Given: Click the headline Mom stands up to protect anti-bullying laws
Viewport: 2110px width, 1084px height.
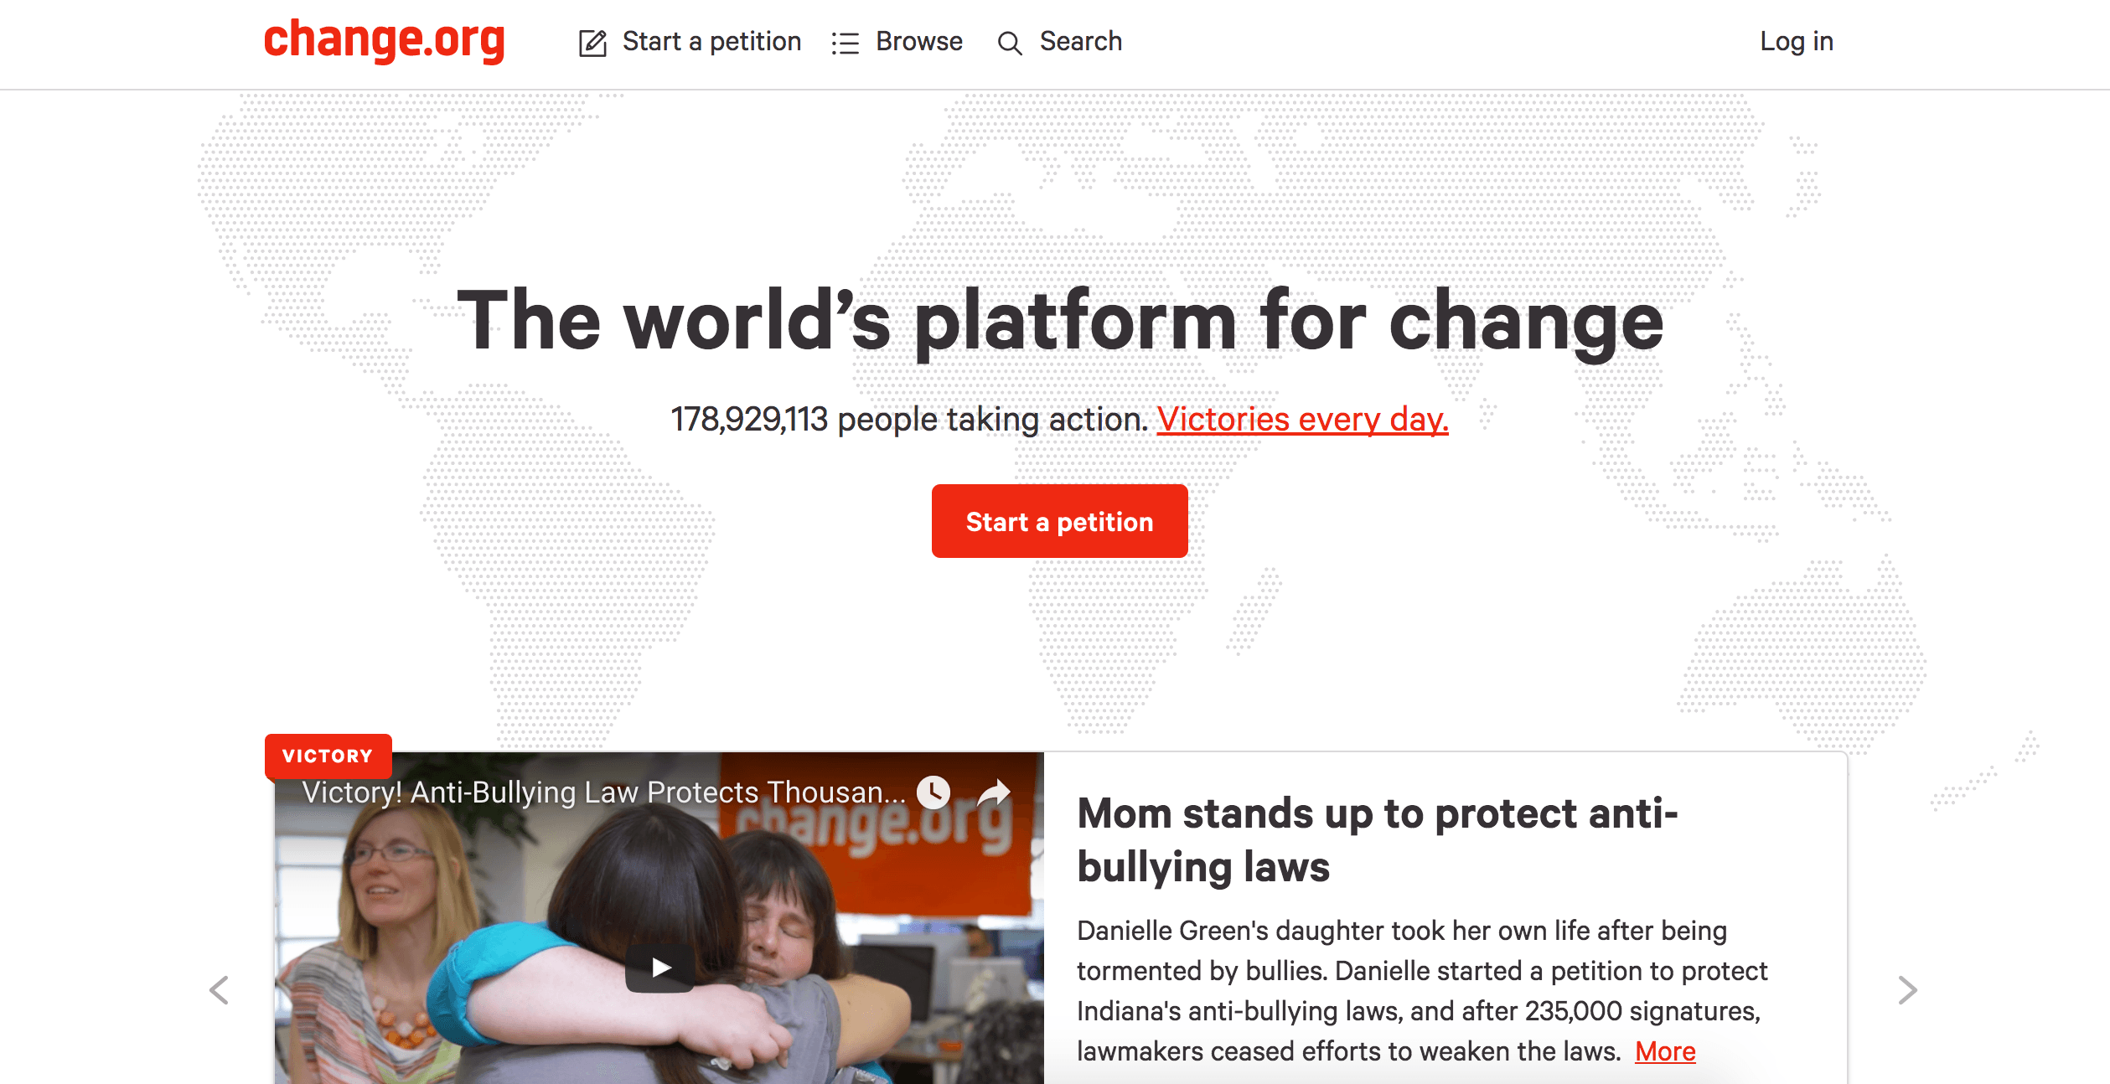Looking at the screenshot, I should [1375, 840].
